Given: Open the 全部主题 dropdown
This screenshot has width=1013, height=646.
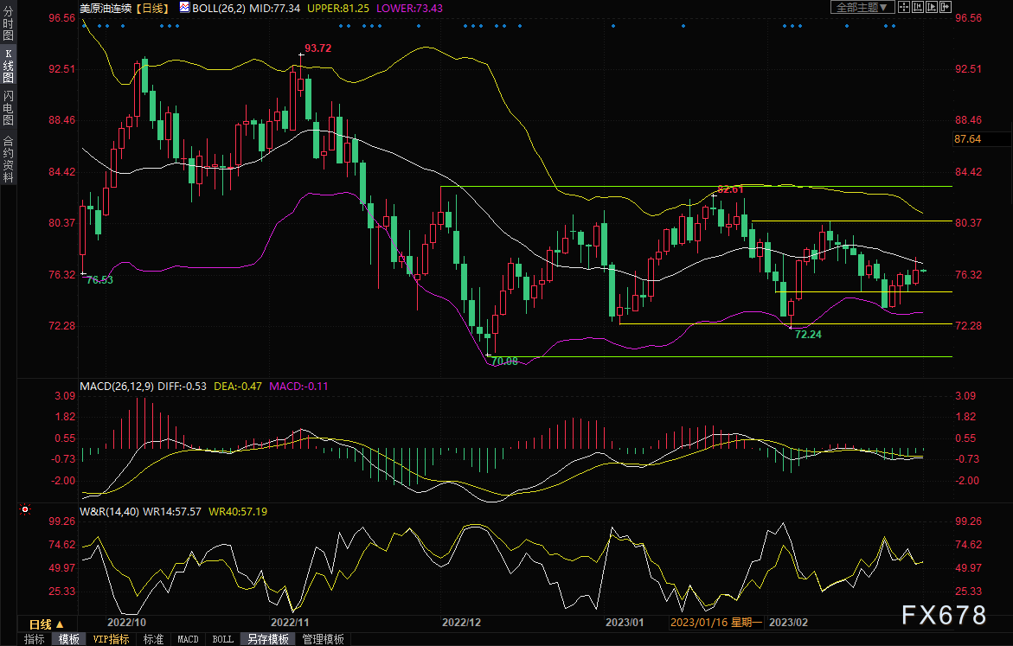Looking at the screenshot, I should pos(861,7).
